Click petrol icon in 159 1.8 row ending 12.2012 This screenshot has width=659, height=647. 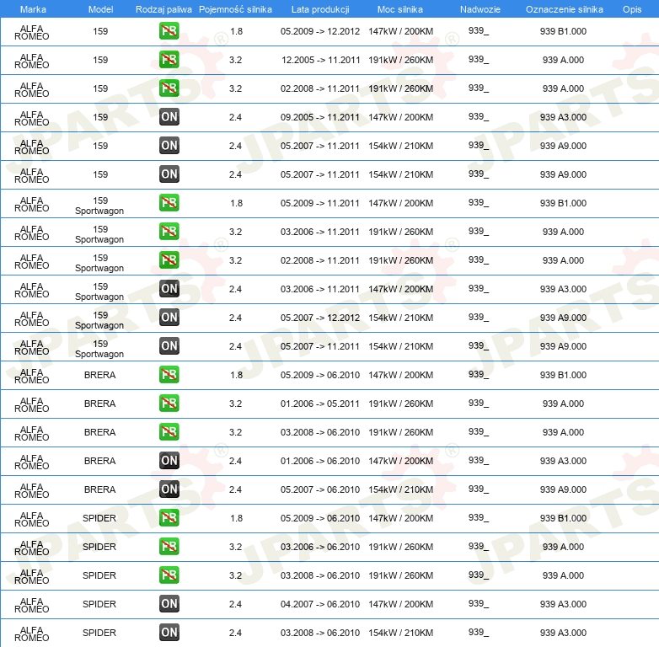(169, 31)
